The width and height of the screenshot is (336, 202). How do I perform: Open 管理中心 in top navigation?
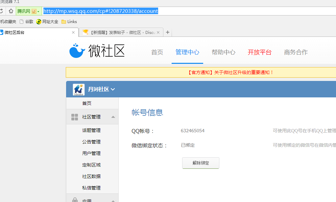(x=187, y=52)
